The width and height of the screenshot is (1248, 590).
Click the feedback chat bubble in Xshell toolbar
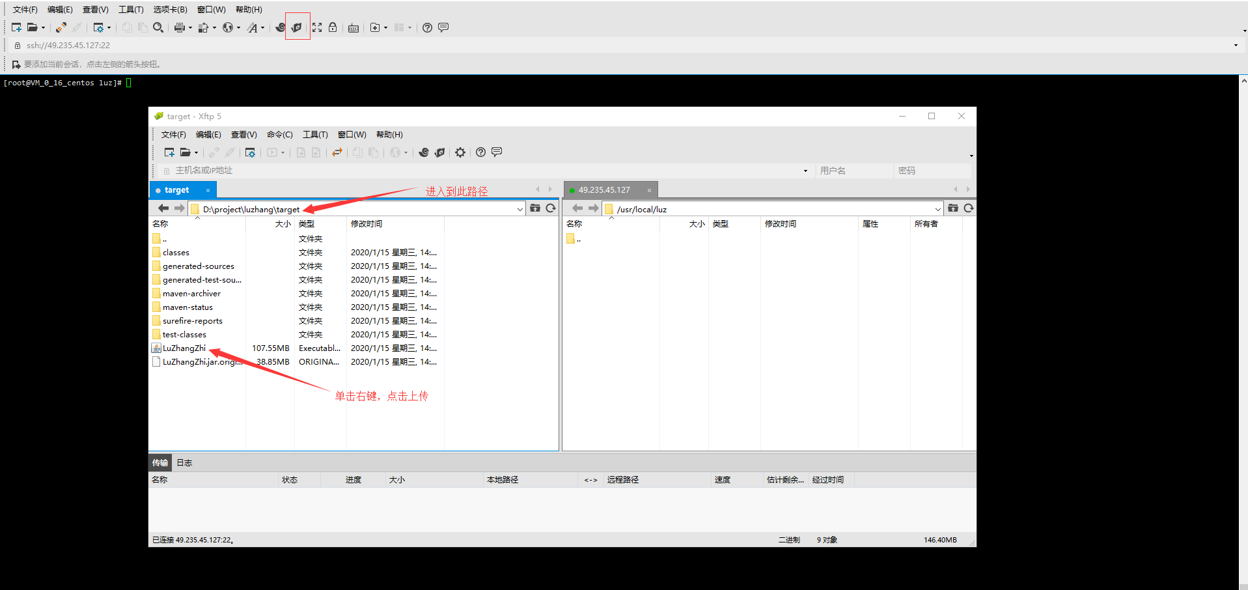pyautogui.click(x=443, y=27)
